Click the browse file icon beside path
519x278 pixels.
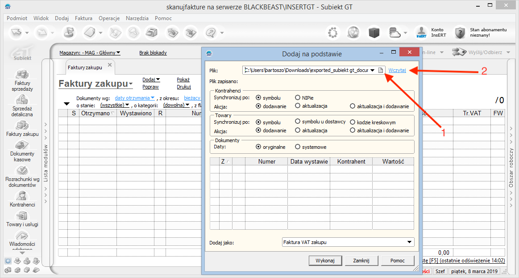[380, 70]
